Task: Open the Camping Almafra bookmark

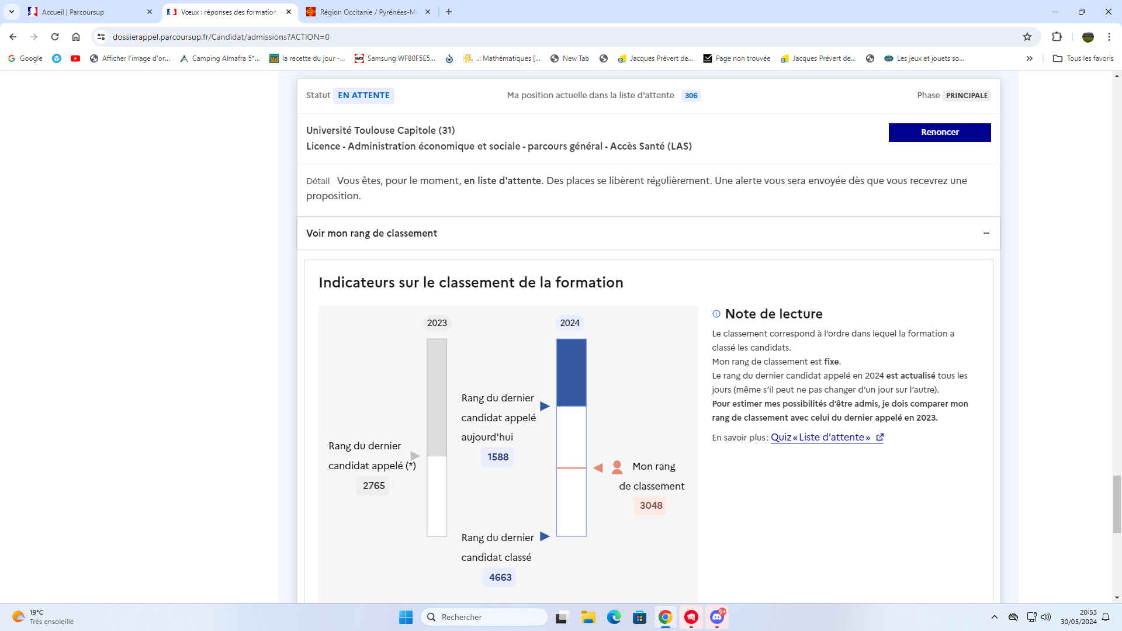Action: click(x=220, y=58)
